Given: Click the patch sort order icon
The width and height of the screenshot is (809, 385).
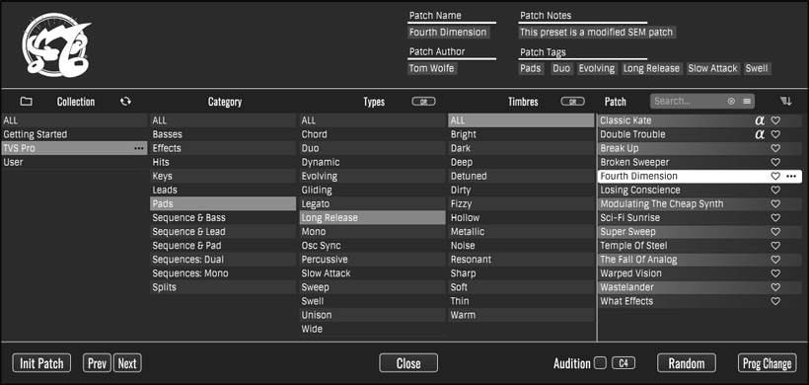Looking at the screenshot, I should [785, 101].
